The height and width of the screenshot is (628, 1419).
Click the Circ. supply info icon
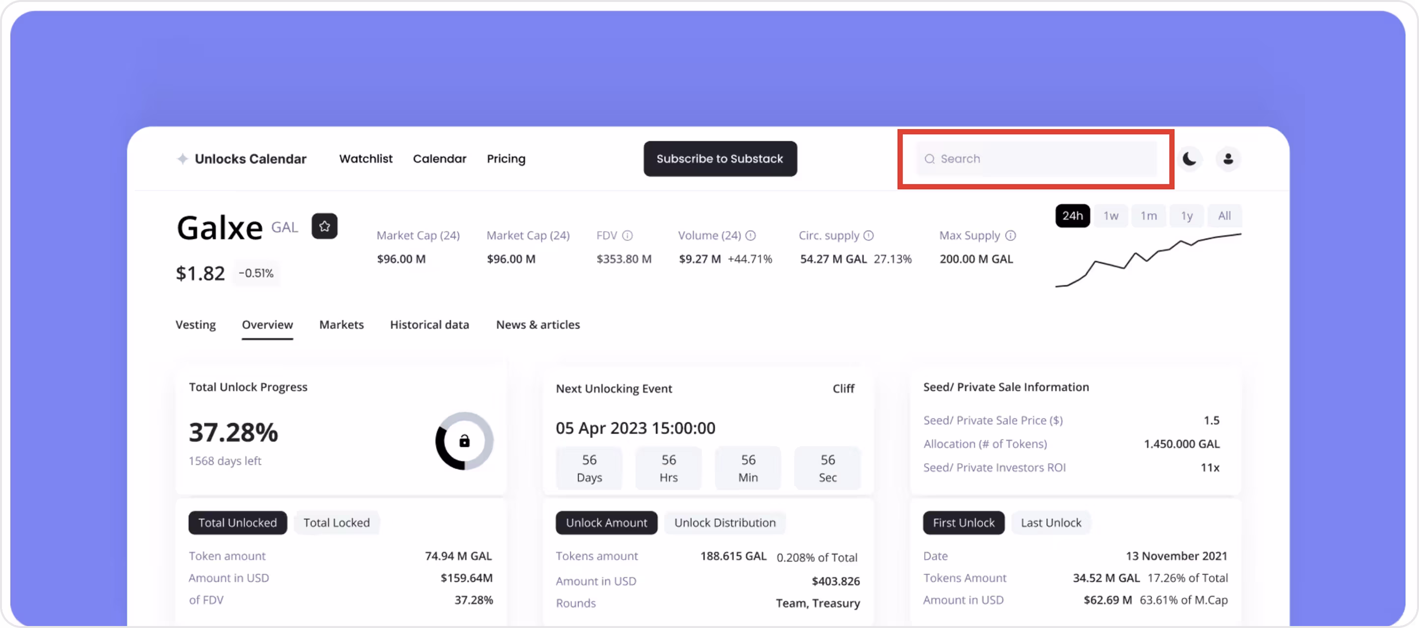tap(869, 235)
